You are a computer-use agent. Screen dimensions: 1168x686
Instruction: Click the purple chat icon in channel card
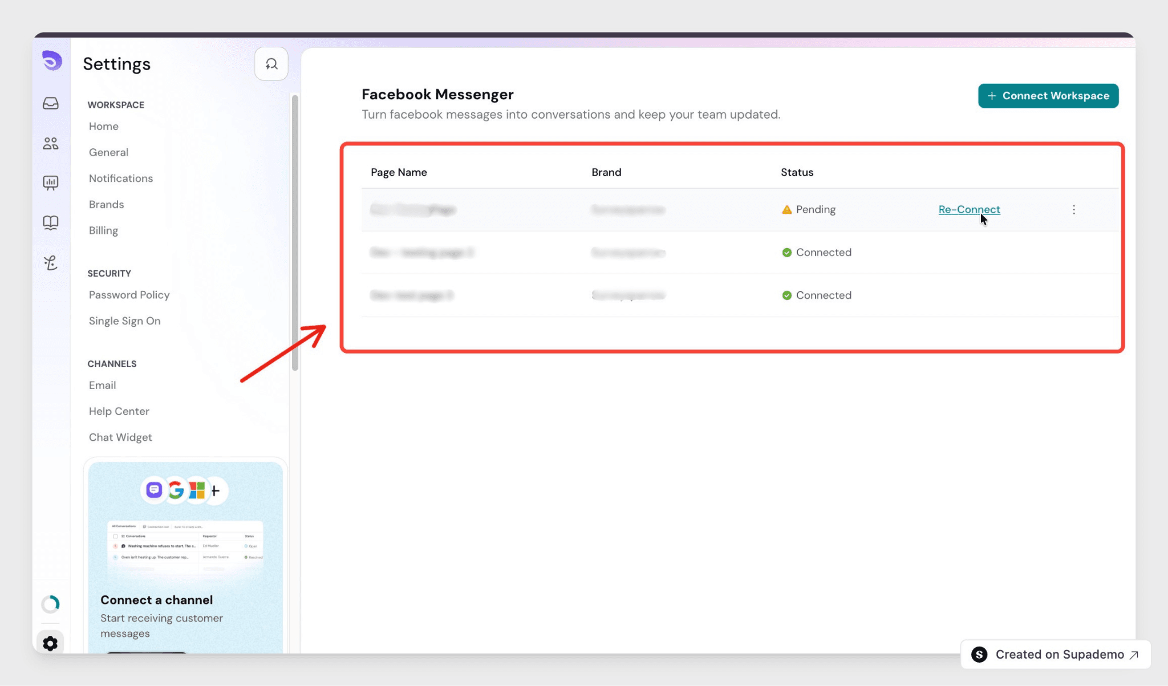tap(154, 490)
